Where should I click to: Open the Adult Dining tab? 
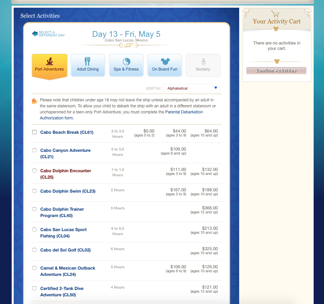coord(88,66)
